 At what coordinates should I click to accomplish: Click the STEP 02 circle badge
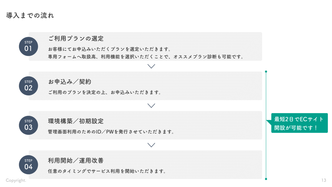(29, 86)
